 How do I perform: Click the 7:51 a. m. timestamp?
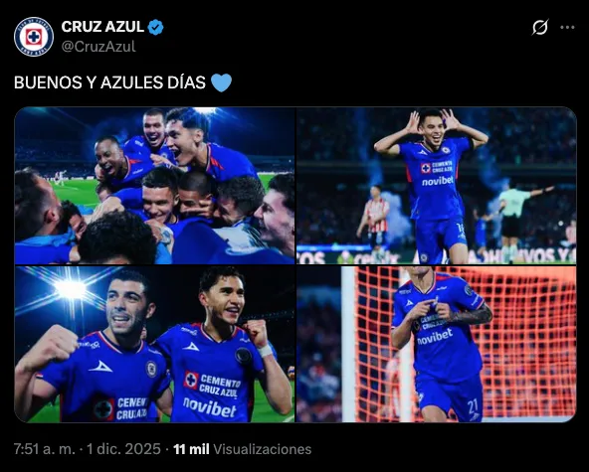click(45, 449)
